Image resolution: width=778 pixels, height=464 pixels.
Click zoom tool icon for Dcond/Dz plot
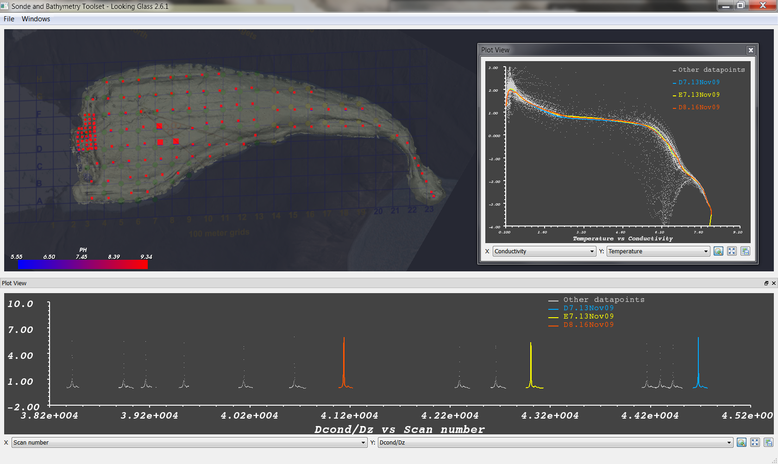click(x=741, y=442)
